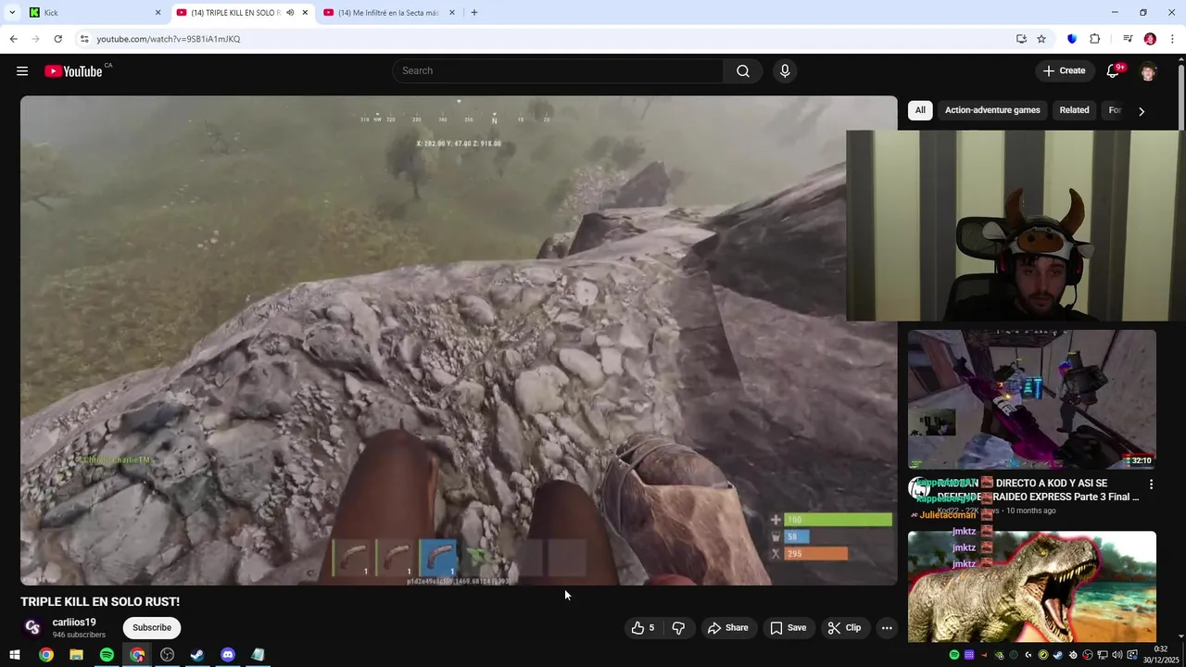Switch to the Me Infiltré en la Secta tab
Viewport: 1186px width, 667px height.
(x=389, y=13)
